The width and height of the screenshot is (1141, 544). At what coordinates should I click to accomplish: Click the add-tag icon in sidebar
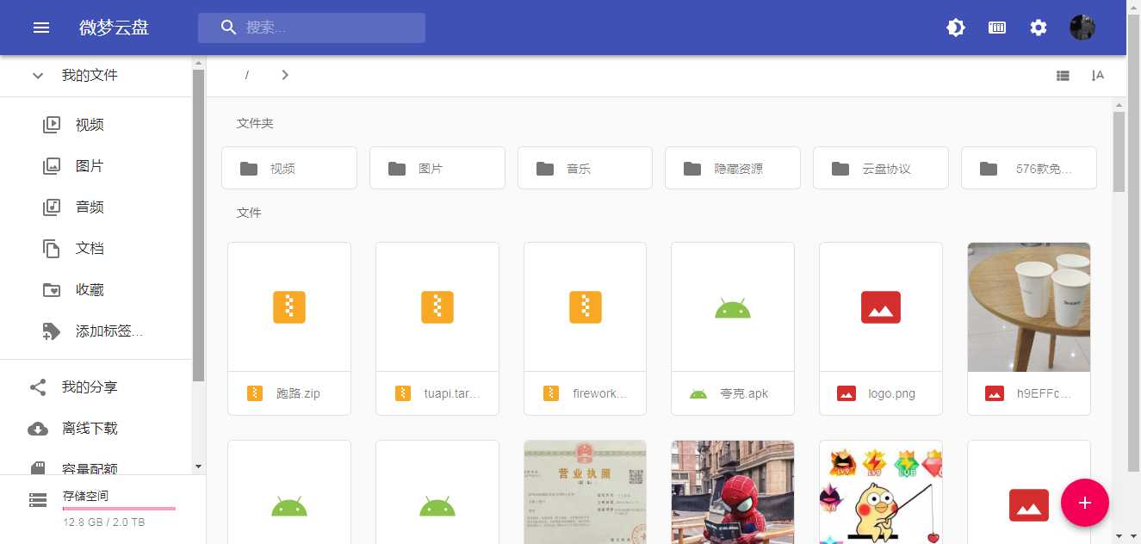(x=52, y=331)
